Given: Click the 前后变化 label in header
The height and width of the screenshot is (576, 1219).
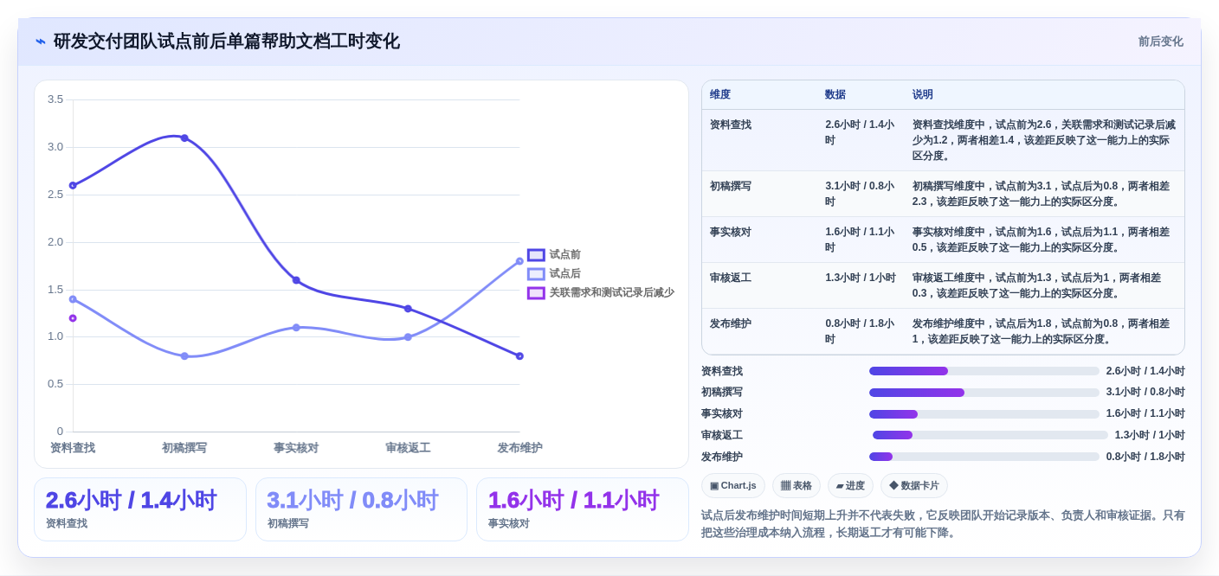Looking at the screenshot, I should (x=1160, y=42).
